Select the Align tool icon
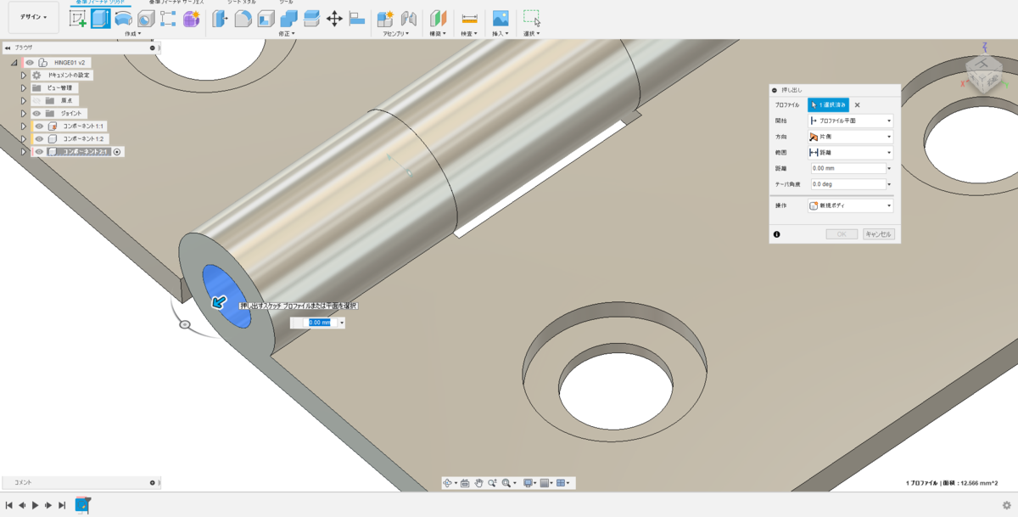 [x=356, y=19]
